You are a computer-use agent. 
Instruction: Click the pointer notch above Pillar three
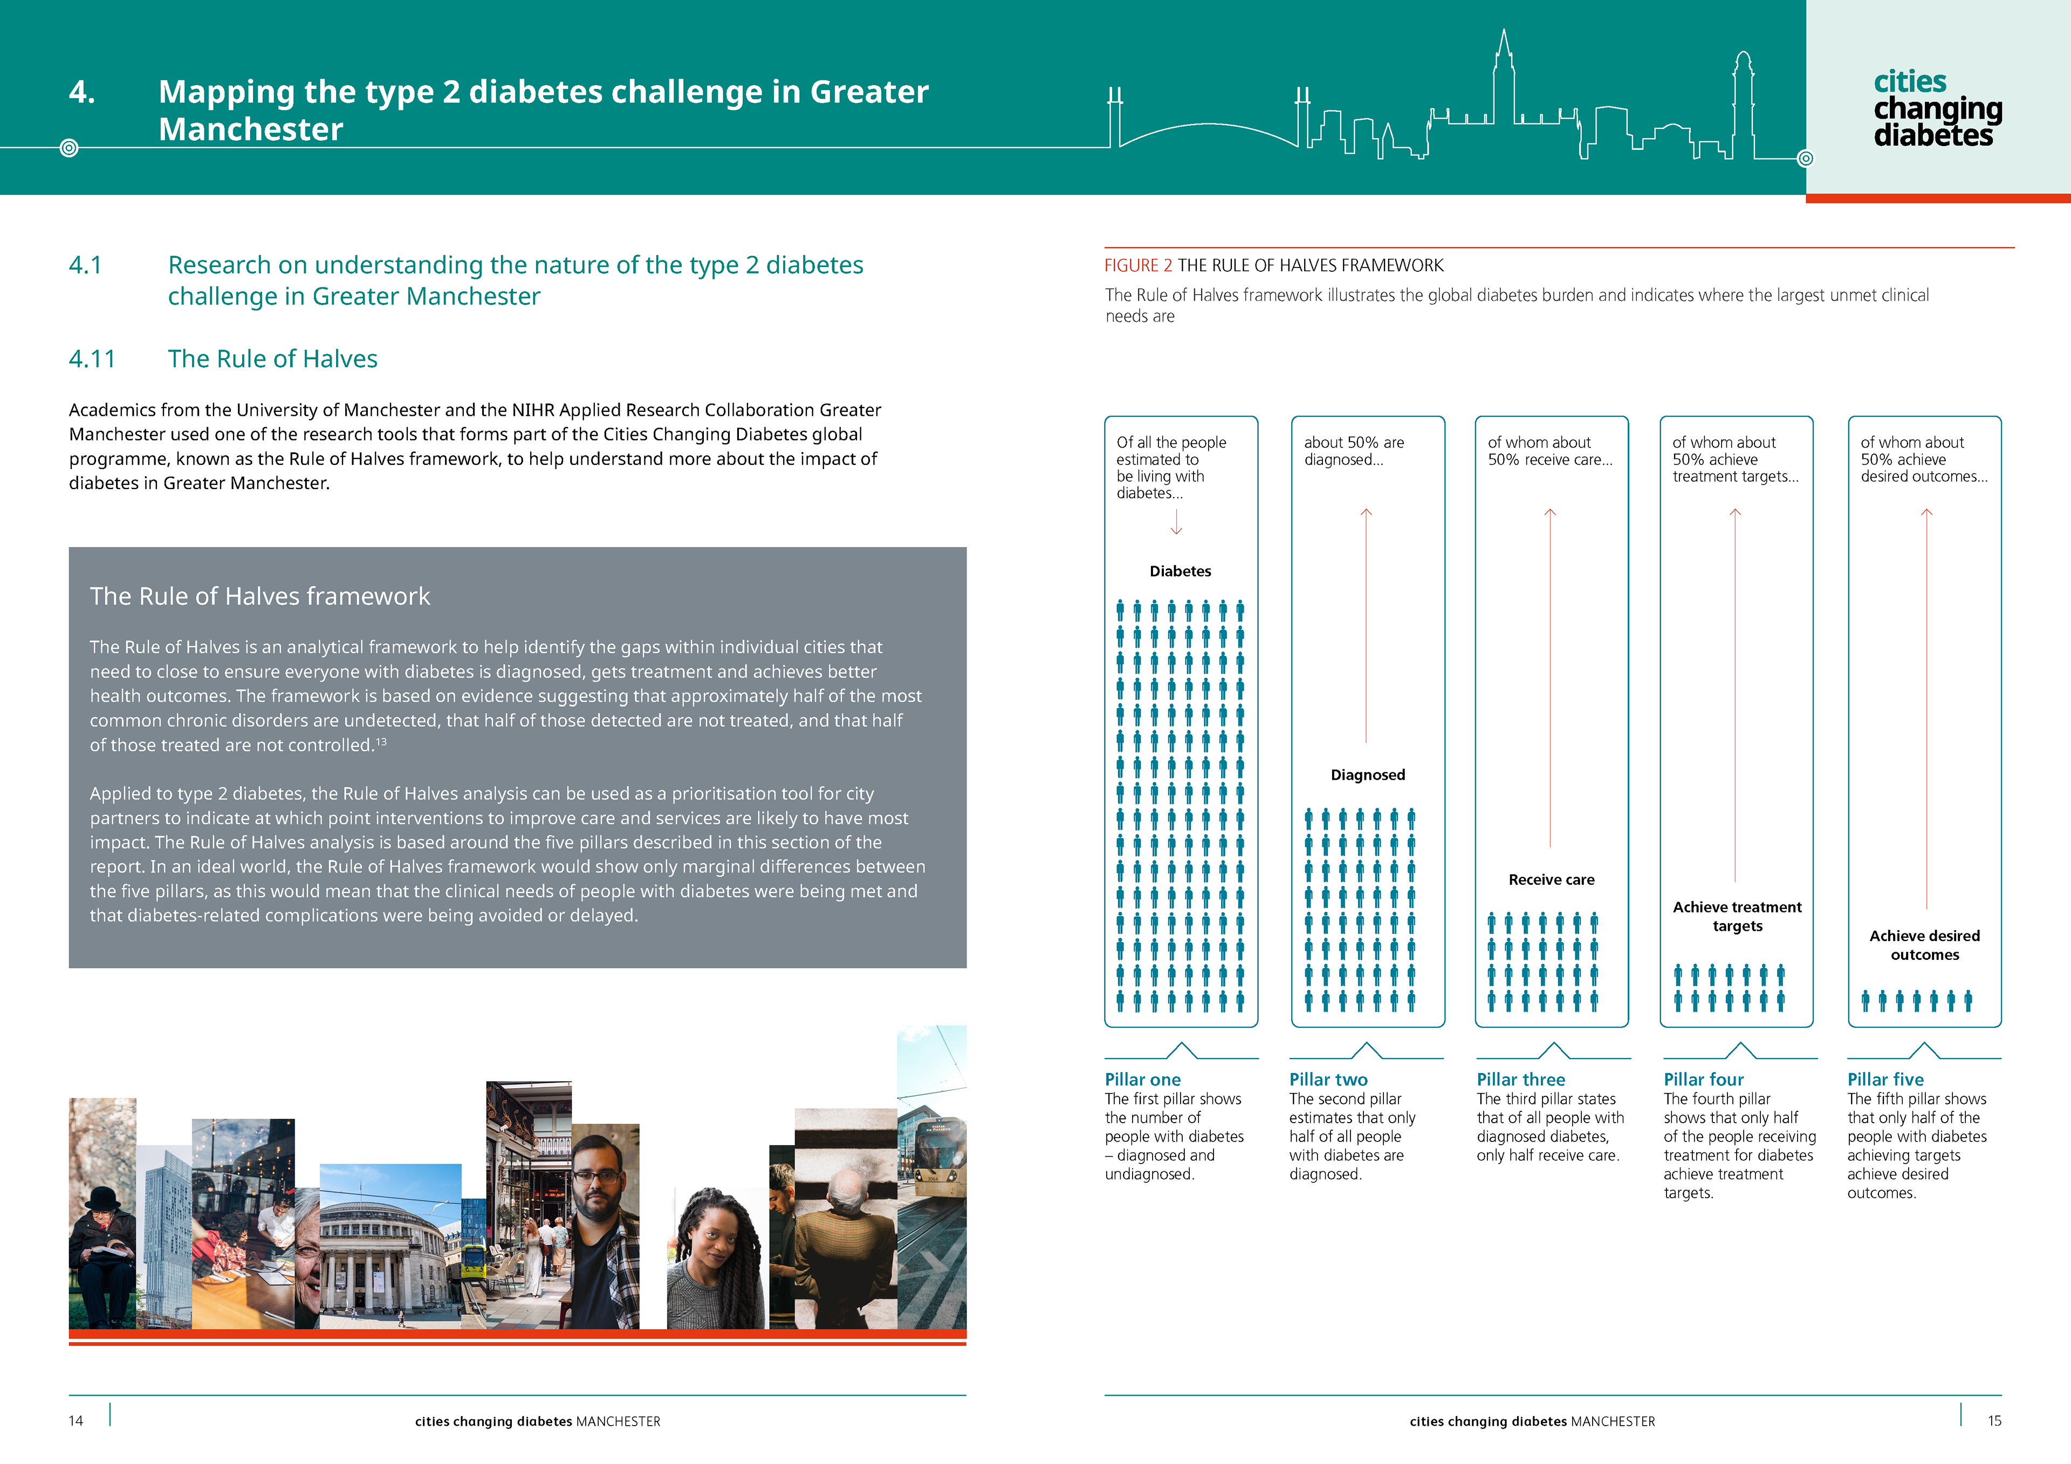click(1553, 1050)
